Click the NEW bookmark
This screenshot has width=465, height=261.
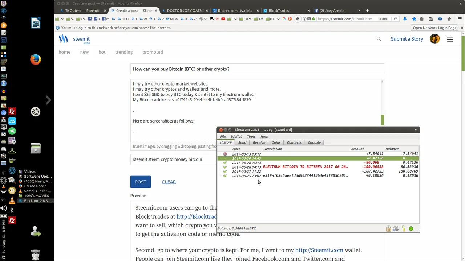click(172, 19)
